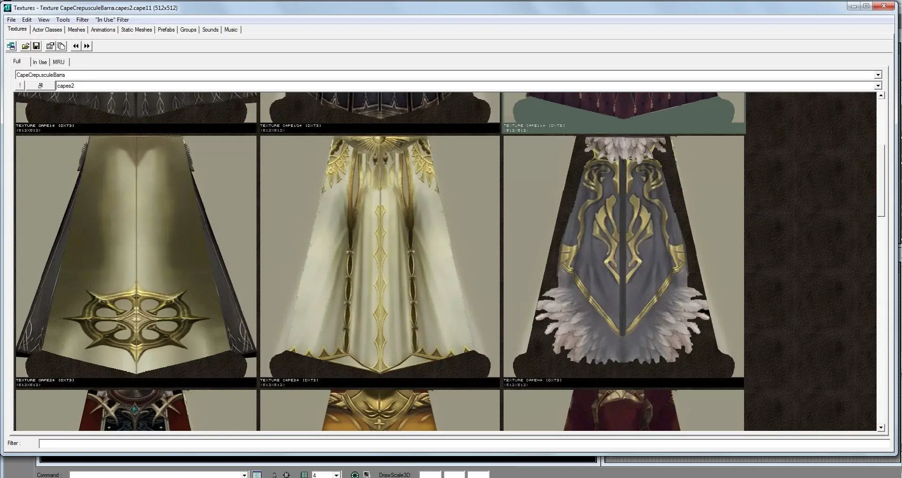
Task: Click the duplicate texture icon
Action: point(61,46)
